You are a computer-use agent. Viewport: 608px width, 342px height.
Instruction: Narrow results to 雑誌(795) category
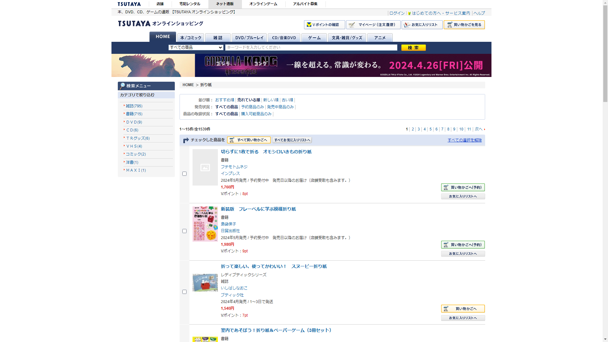134,106
